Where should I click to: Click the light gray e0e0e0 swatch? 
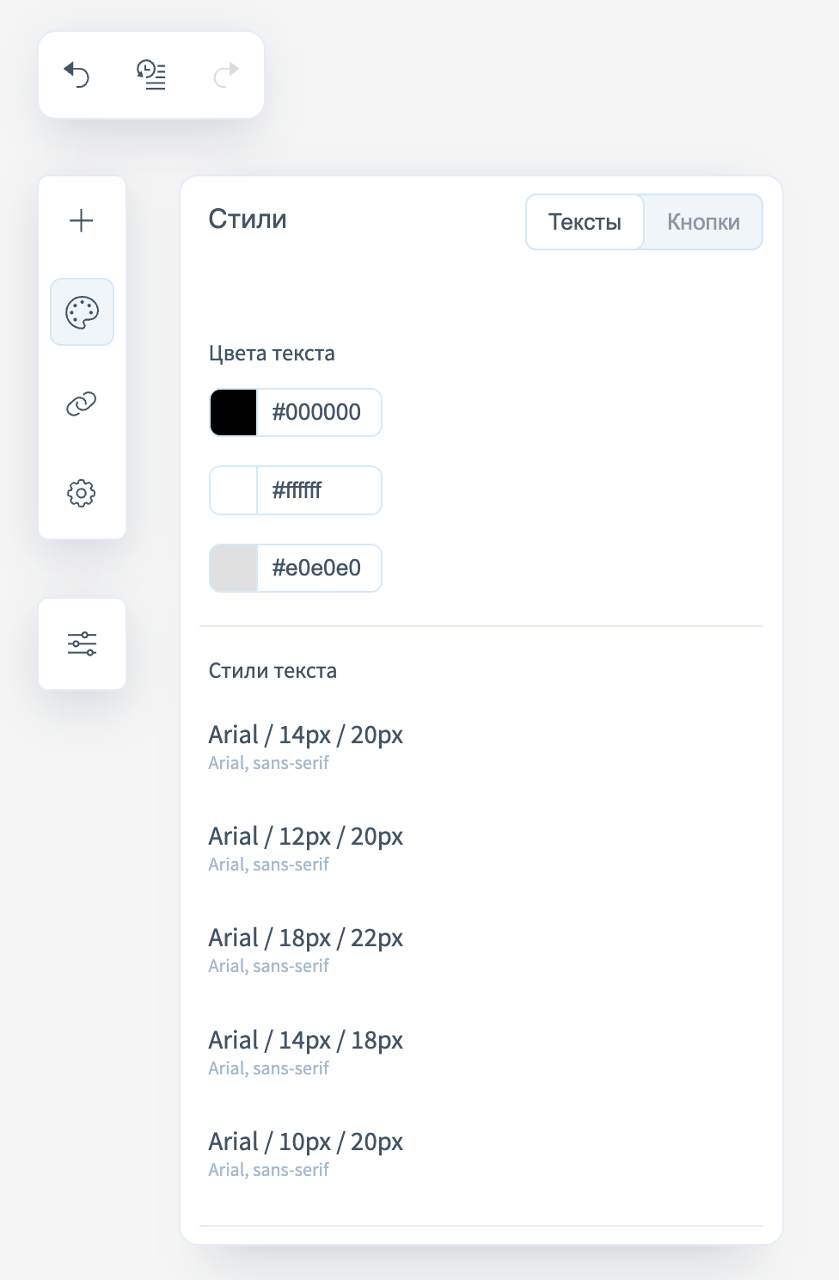tap(234, 569)
